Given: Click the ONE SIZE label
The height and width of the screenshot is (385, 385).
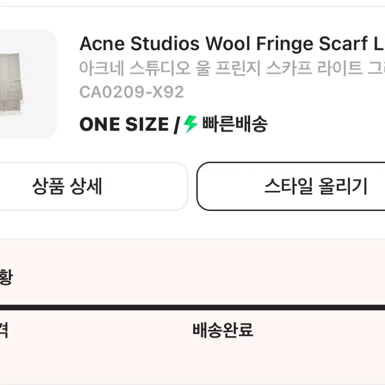Looking at the screenshot, I should (124, 124).
